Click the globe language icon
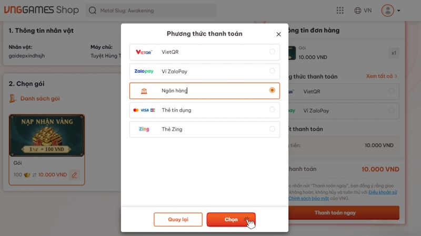The height and width of the screenshot is (236, 421). 358,10
